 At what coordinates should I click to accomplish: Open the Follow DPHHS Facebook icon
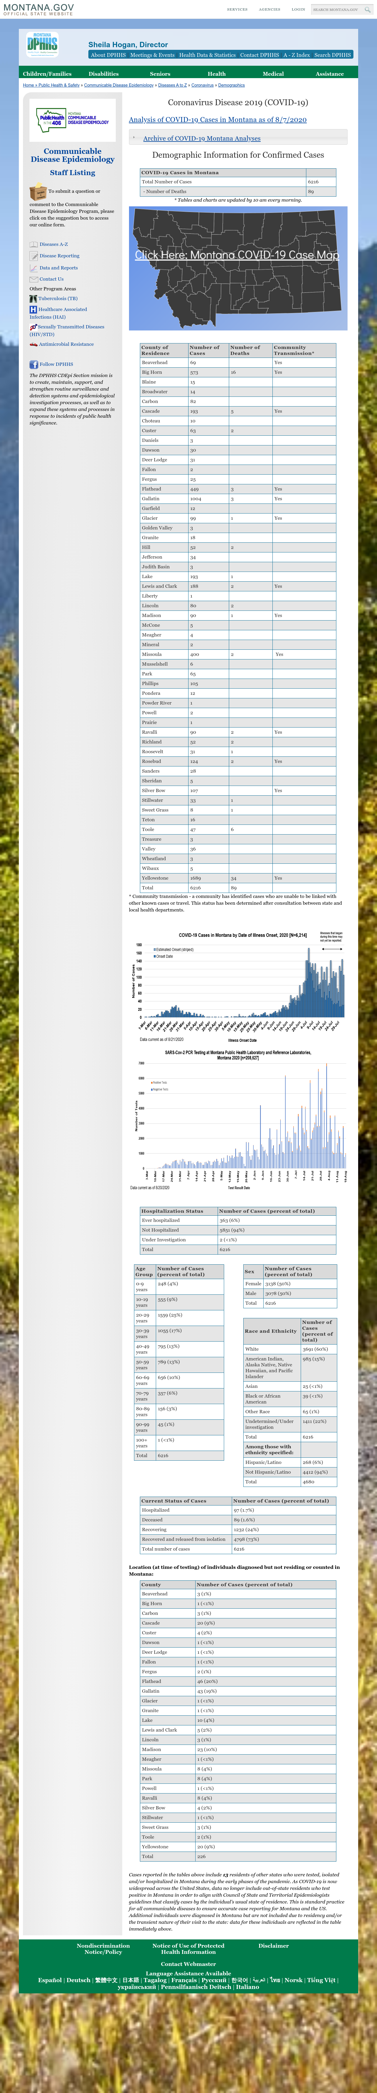coord(33,365)
